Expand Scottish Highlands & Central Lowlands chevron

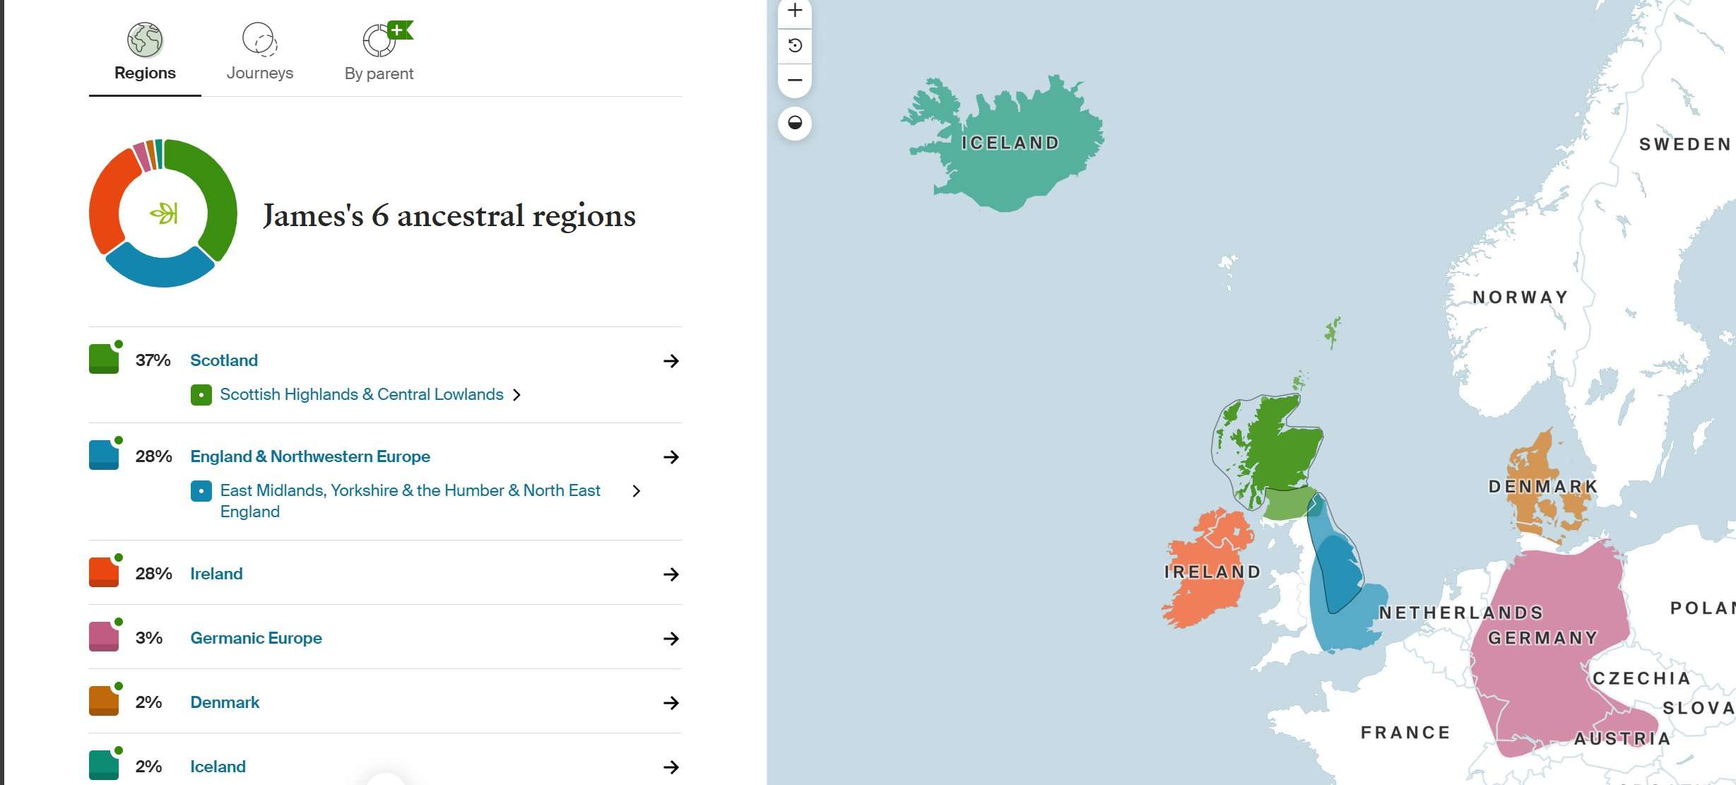point(516,395)
